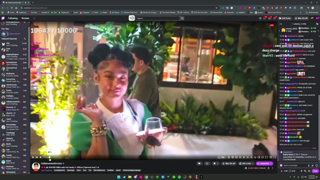Screen dimensions: 320x180
Task: Open the Following tab
Action: [x=13, y=18]
